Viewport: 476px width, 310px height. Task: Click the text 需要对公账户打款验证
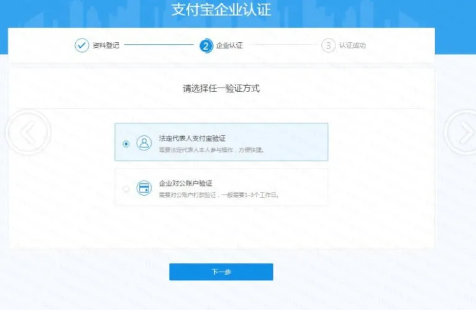tap(187, 195)
